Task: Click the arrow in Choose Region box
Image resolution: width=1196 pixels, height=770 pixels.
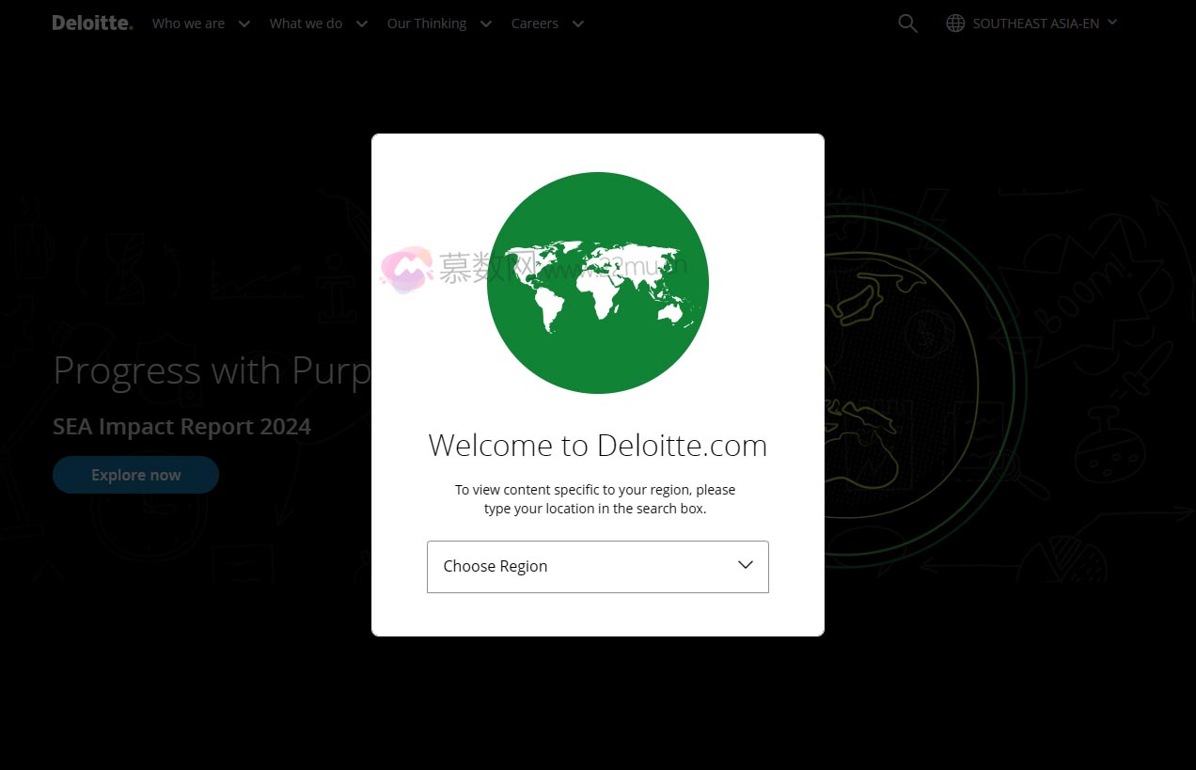Action: click(746, 565)
